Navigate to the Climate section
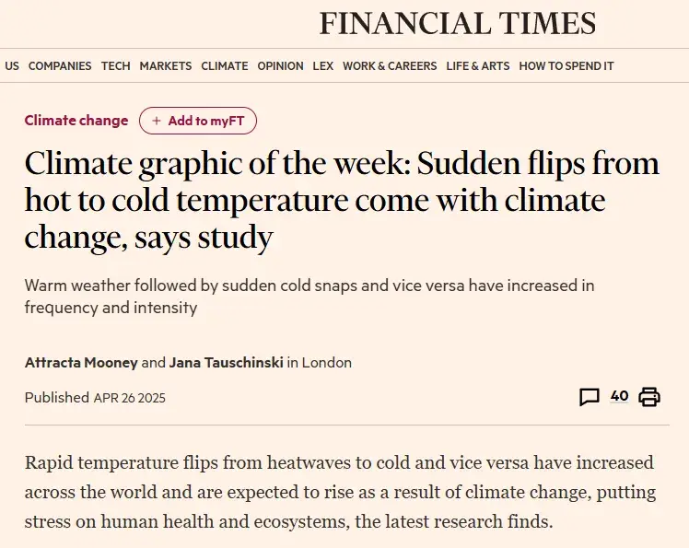This screenshot has height=548, width=689. click(x=225, y=66)
